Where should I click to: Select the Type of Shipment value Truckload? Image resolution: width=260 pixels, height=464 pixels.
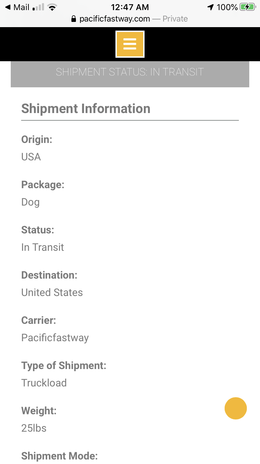(x=44, y=383)
